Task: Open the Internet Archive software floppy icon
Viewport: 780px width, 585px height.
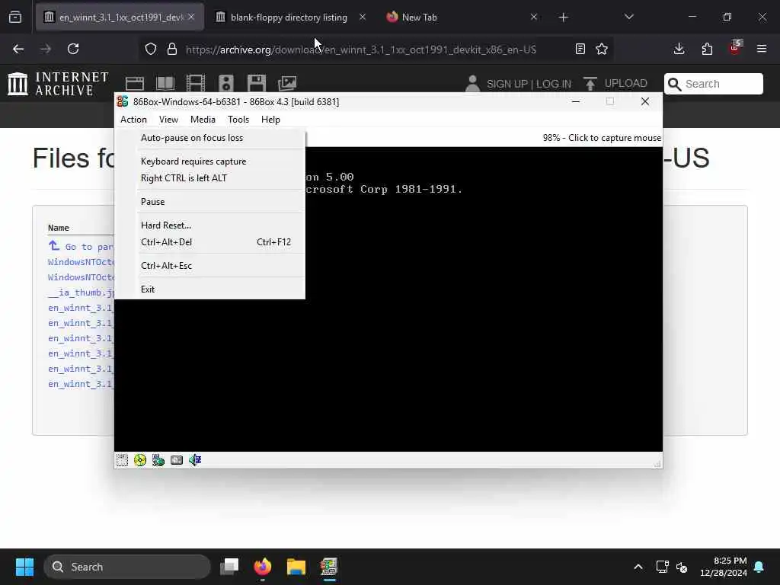Action: tap(257, 83)
